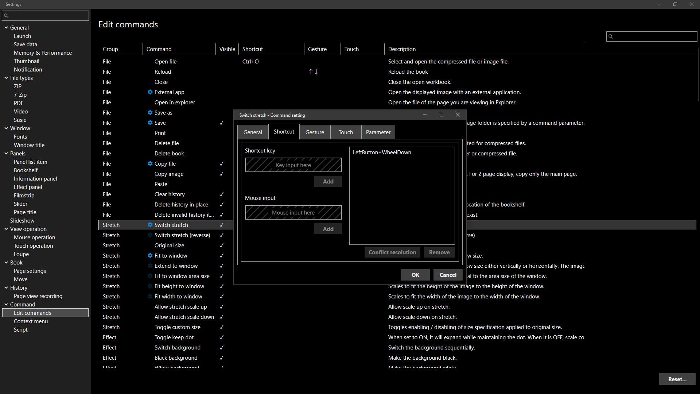
Task: Toggle visible checkmark for Switch background
Action: coord(221,348)
